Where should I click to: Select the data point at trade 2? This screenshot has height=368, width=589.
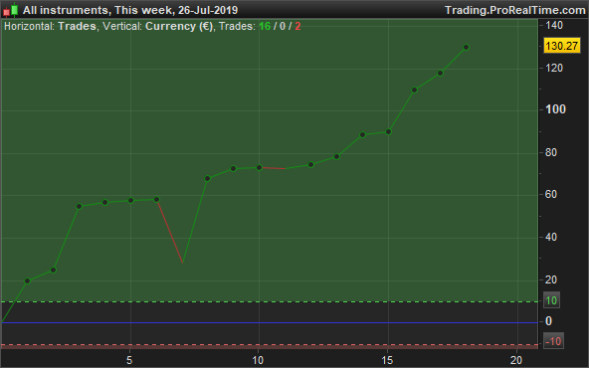[x=53, y=270]
